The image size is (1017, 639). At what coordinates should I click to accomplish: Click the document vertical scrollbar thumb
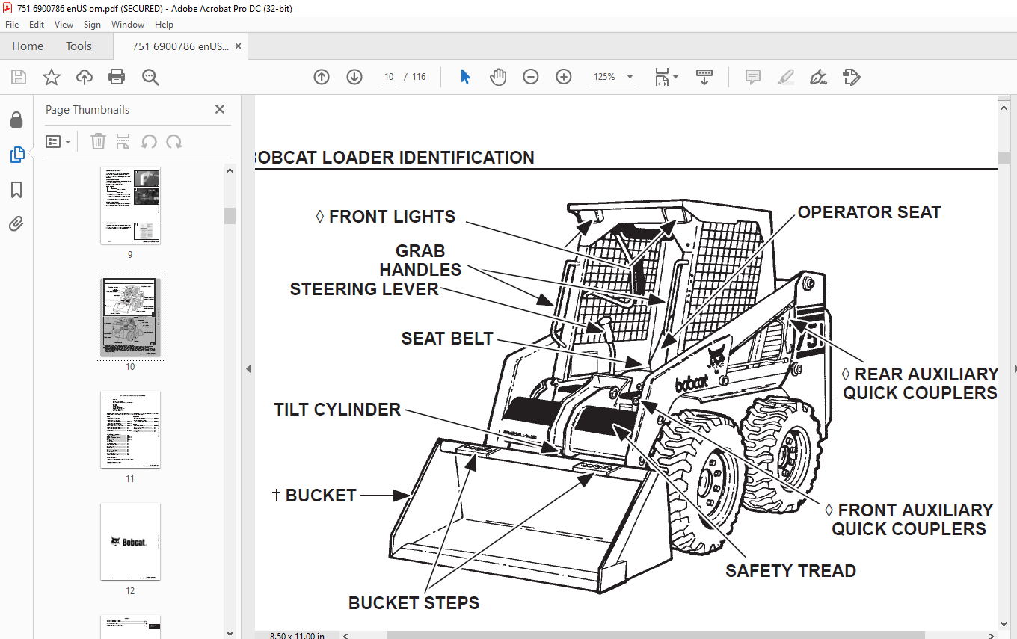coord(1004,158)
